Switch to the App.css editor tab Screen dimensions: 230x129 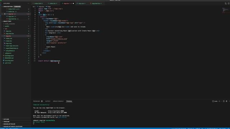pos(82,4)
